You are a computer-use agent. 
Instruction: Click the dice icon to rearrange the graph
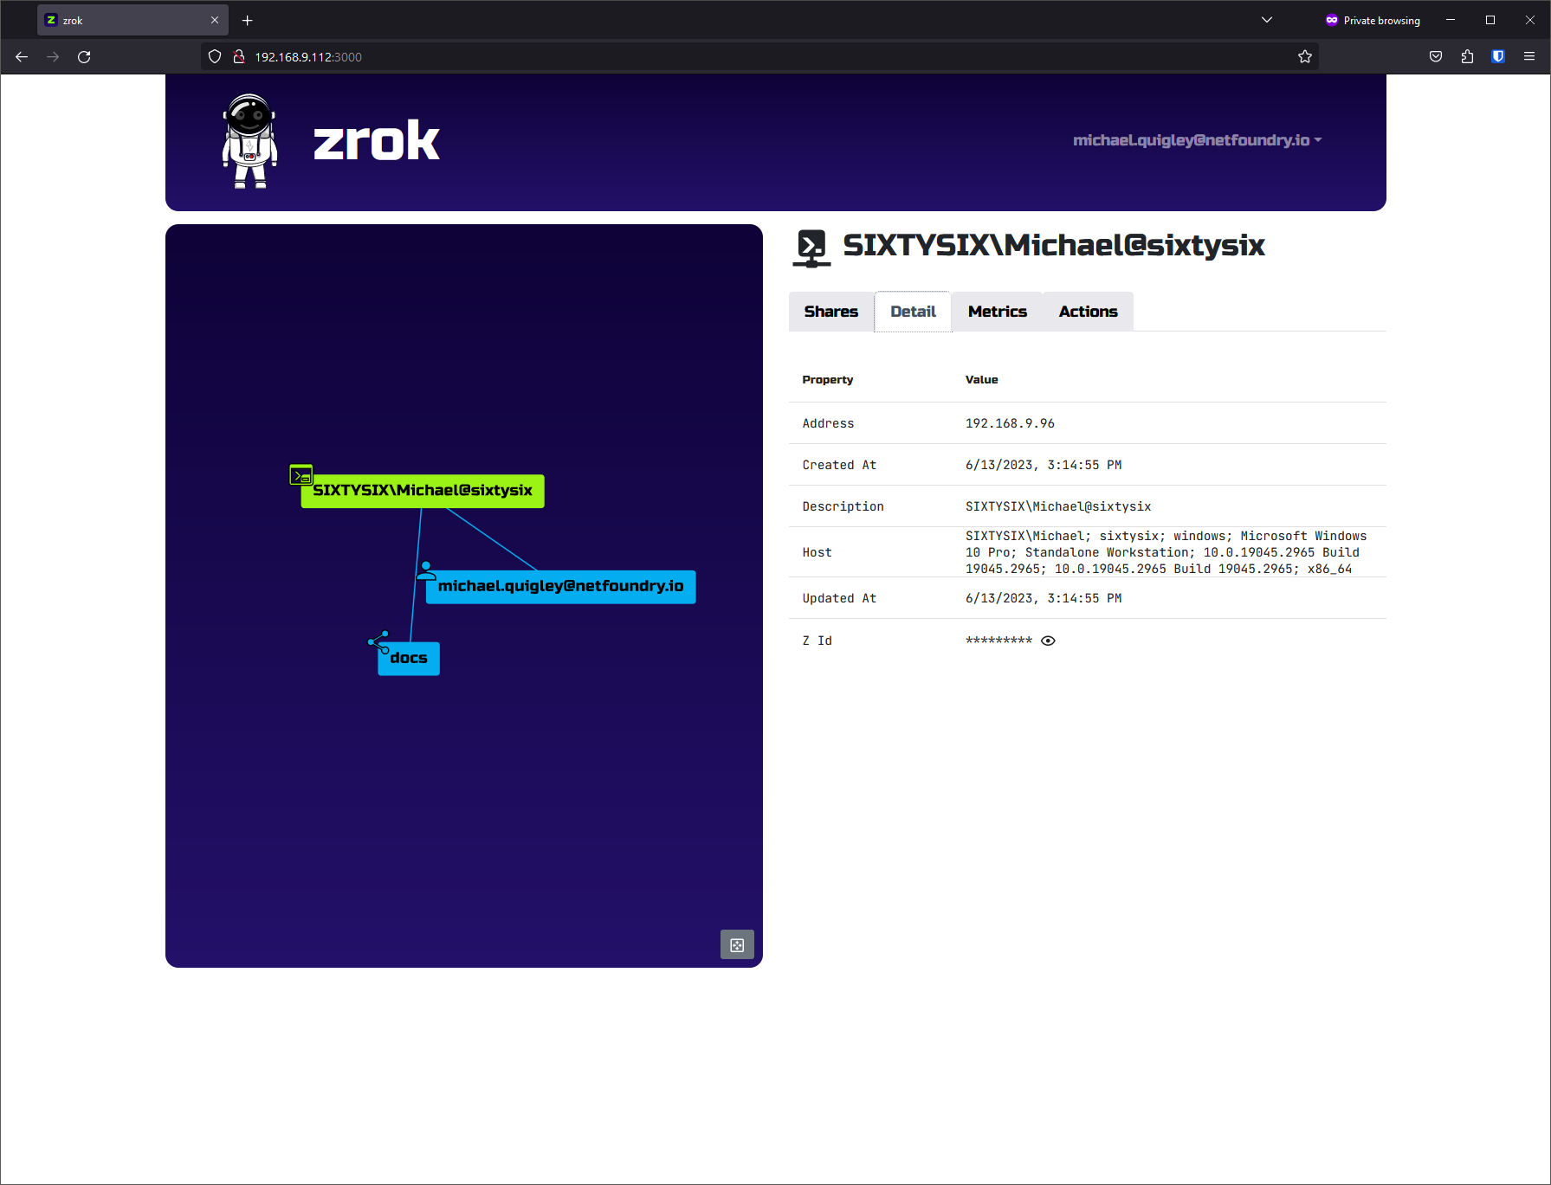click(x=737, y=944)
